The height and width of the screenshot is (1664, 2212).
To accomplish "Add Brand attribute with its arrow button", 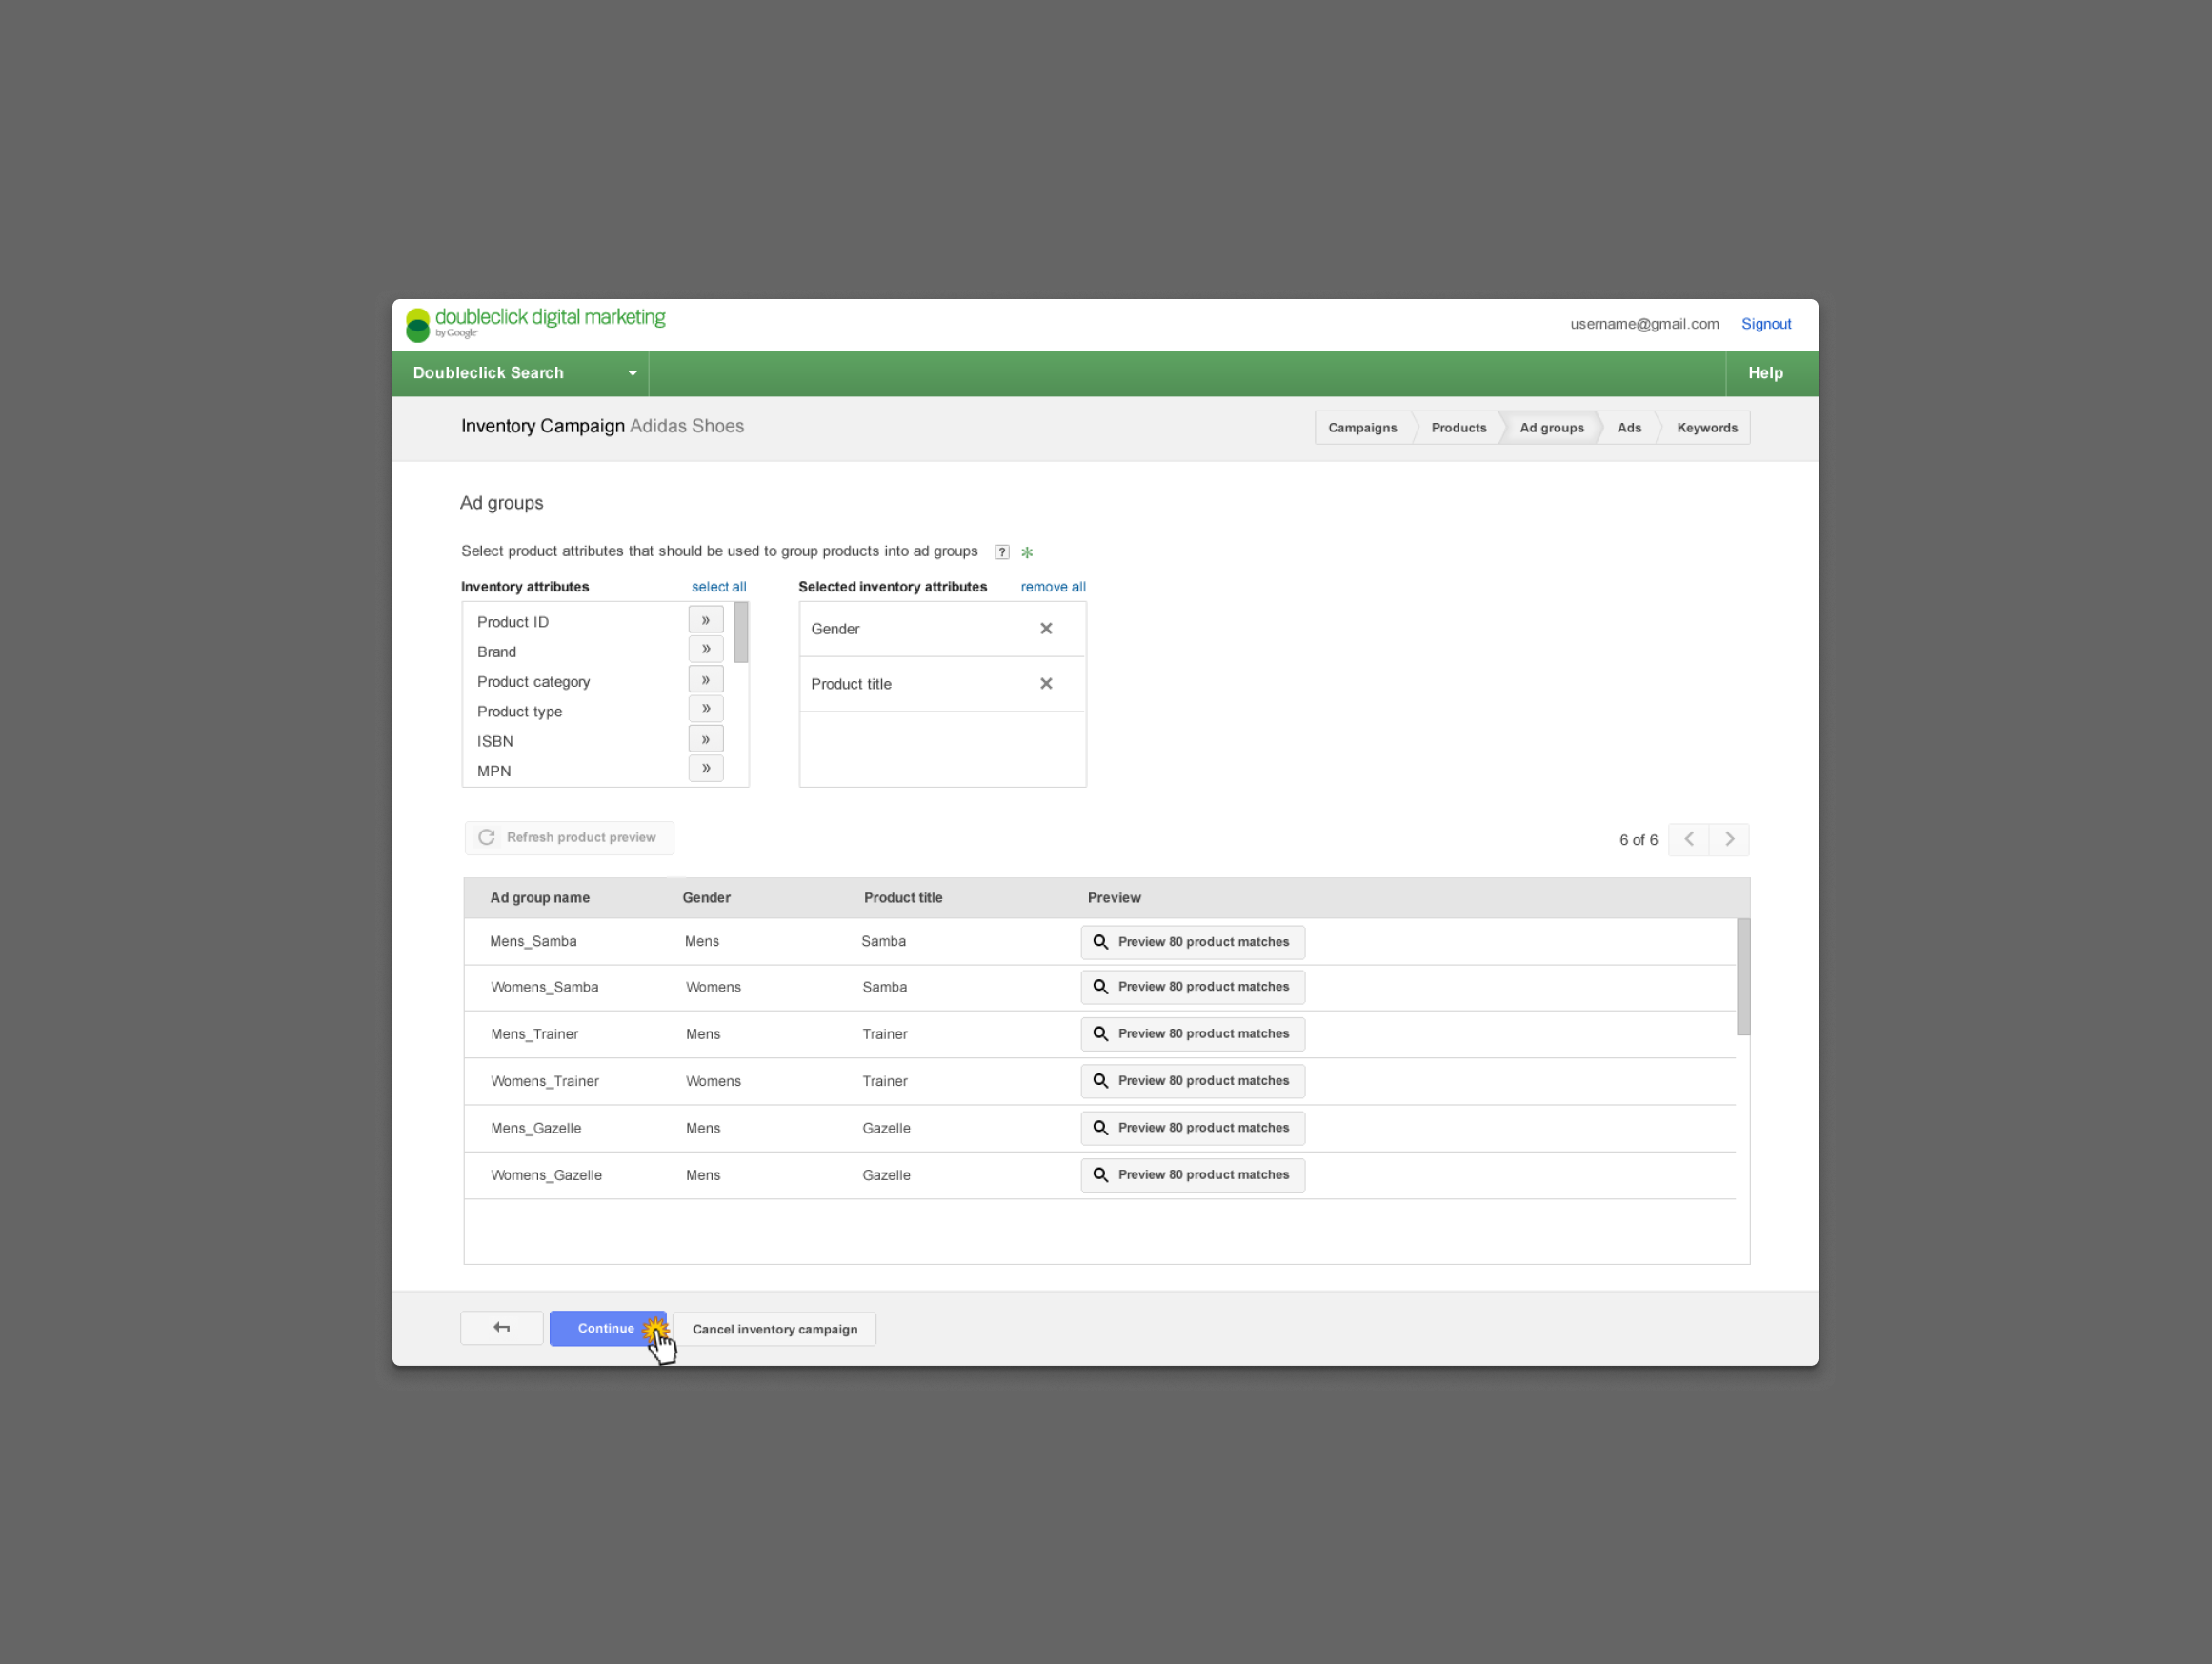I will point(705,649).
